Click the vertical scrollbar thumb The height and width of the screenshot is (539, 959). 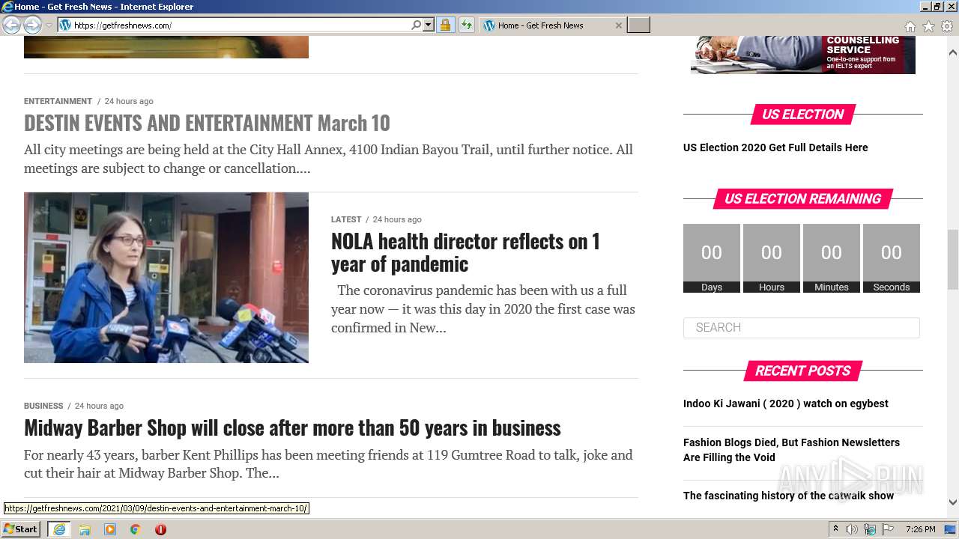(953, 260)
